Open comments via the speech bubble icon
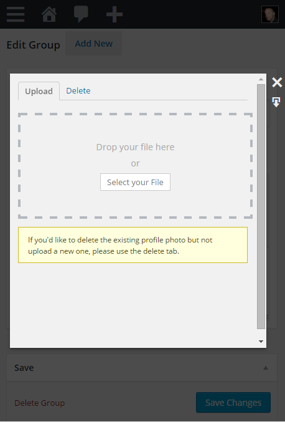Viewport: 285px width, 422px height. coord(81,14)
